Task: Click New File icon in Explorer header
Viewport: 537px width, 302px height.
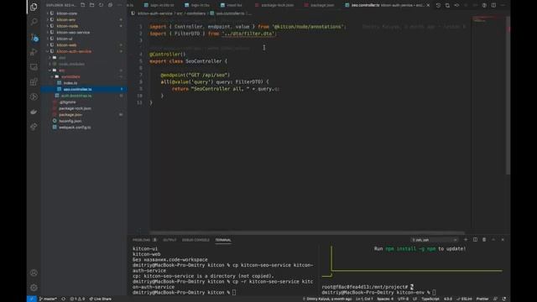Action: click(82, 5)
